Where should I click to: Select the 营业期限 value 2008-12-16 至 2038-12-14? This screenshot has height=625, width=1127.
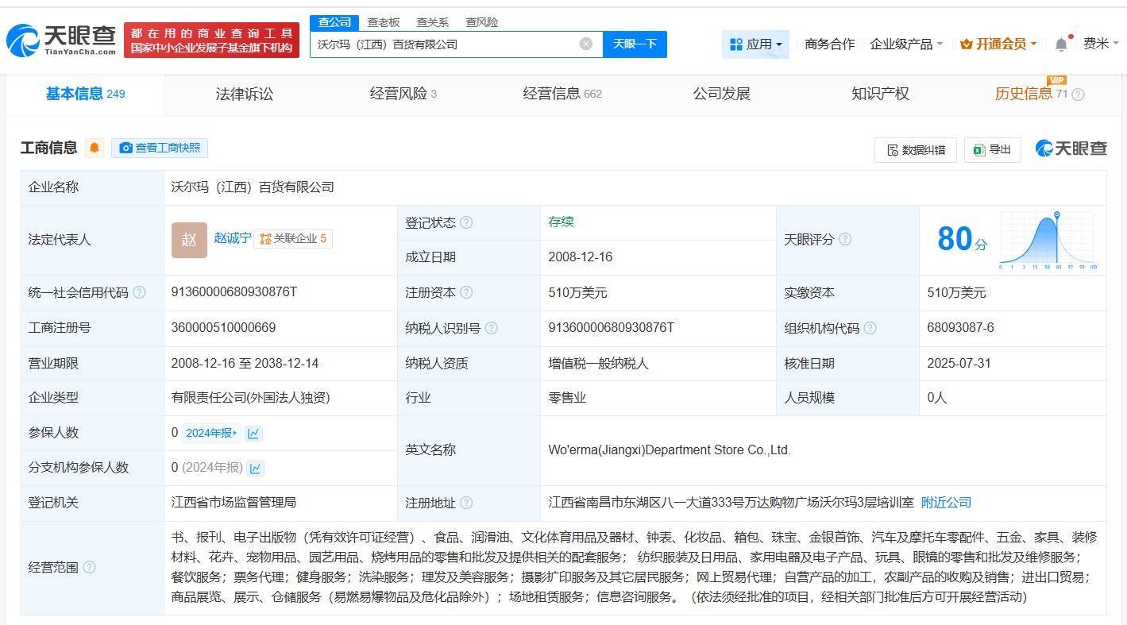tap(245, 364)
